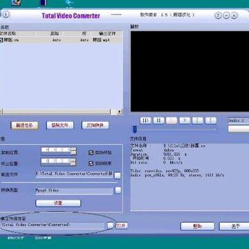
Task: Browse for the default save folder
Action: click(x=111, y=225)
